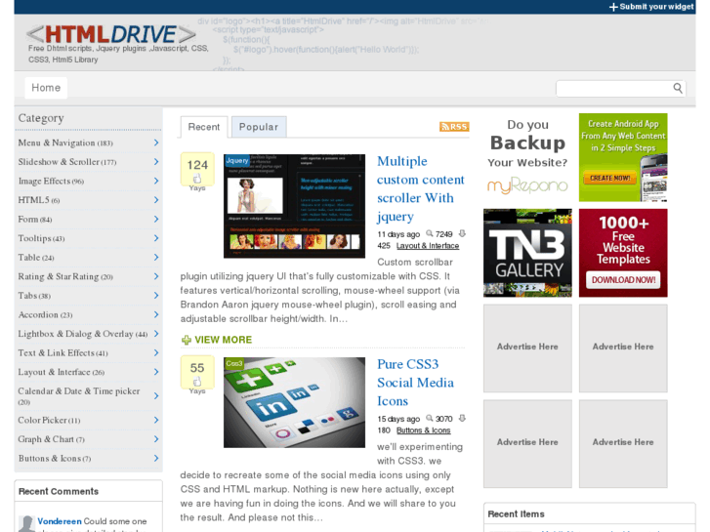Click the magnifier views icon next to 7249
This screenshot has height=532, width=710.
pos(429,233)
